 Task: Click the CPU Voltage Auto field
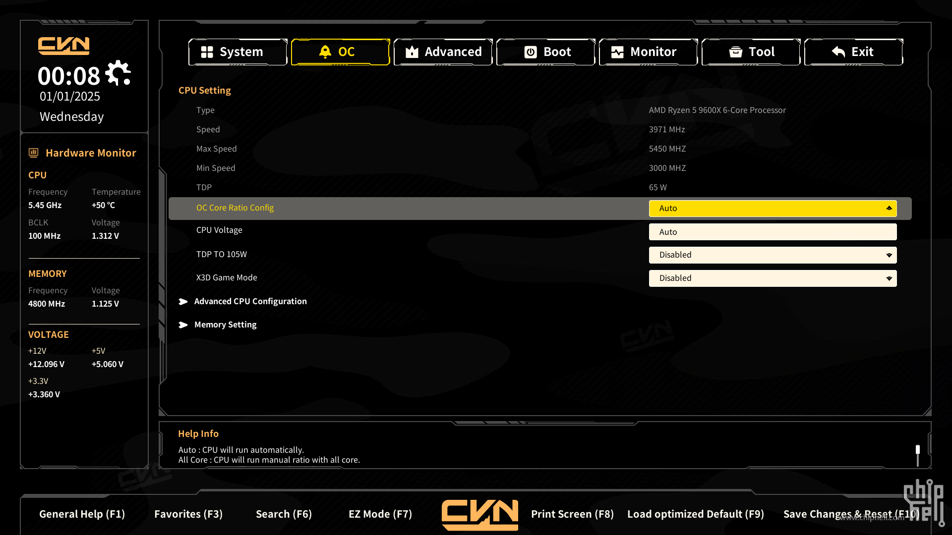click(773, 232)
